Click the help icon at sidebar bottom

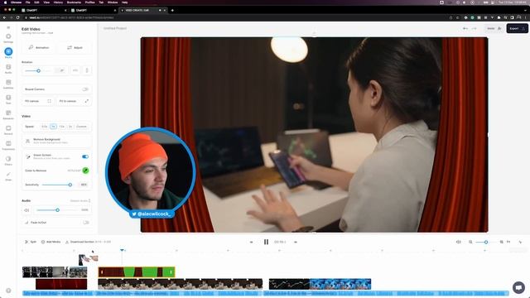[x=8, y=291]
